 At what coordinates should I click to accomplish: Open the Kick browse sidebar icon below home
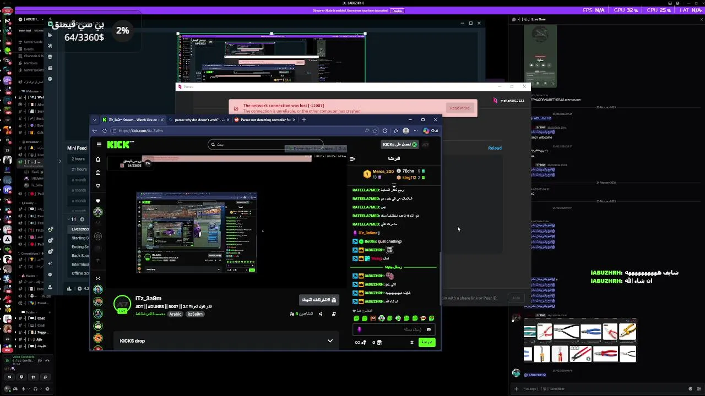point(98,173)
